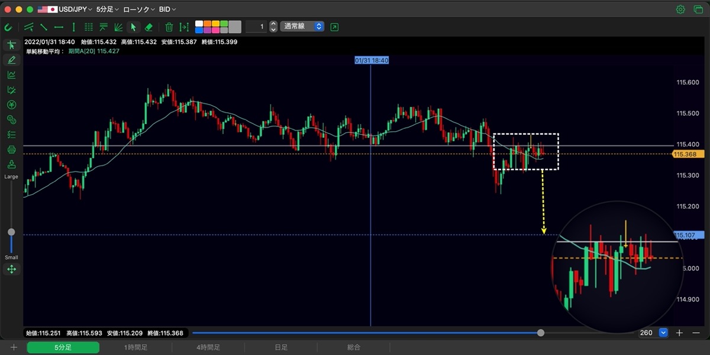Add a new chart tab
The width and height of the screenshot is (710, 355).
click(x=14, y=347)
